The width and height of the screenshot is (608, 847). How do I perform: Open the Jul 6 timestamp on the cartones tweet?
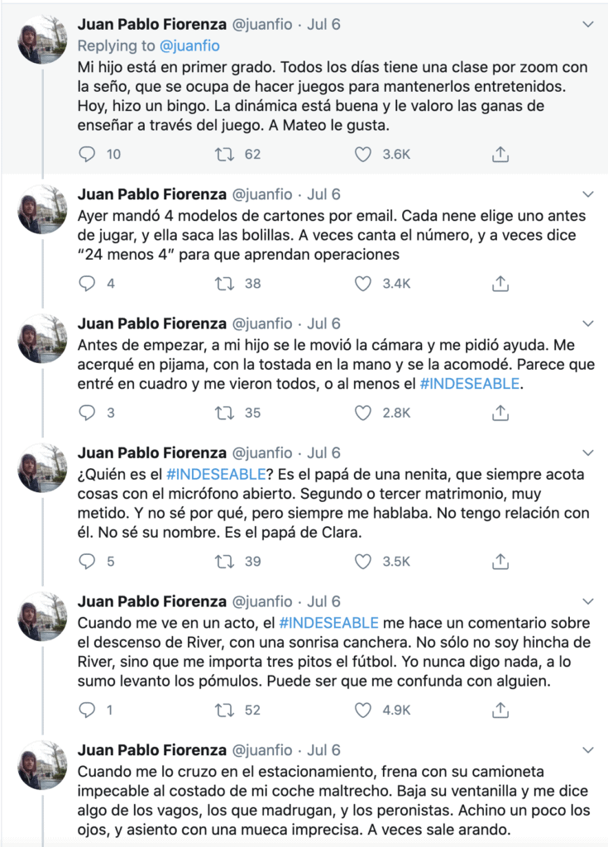pyautogui.click(x=323, y=194)
